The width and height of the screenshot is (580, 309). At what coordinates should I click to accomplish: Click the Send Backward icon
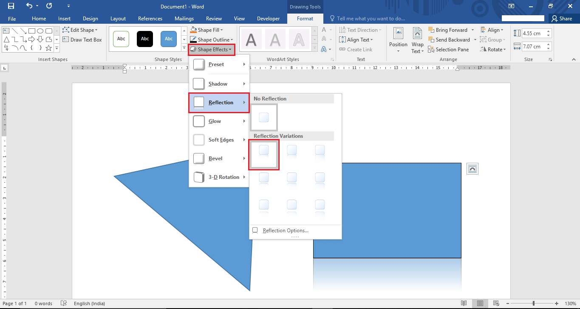click(x=449, y=39)
